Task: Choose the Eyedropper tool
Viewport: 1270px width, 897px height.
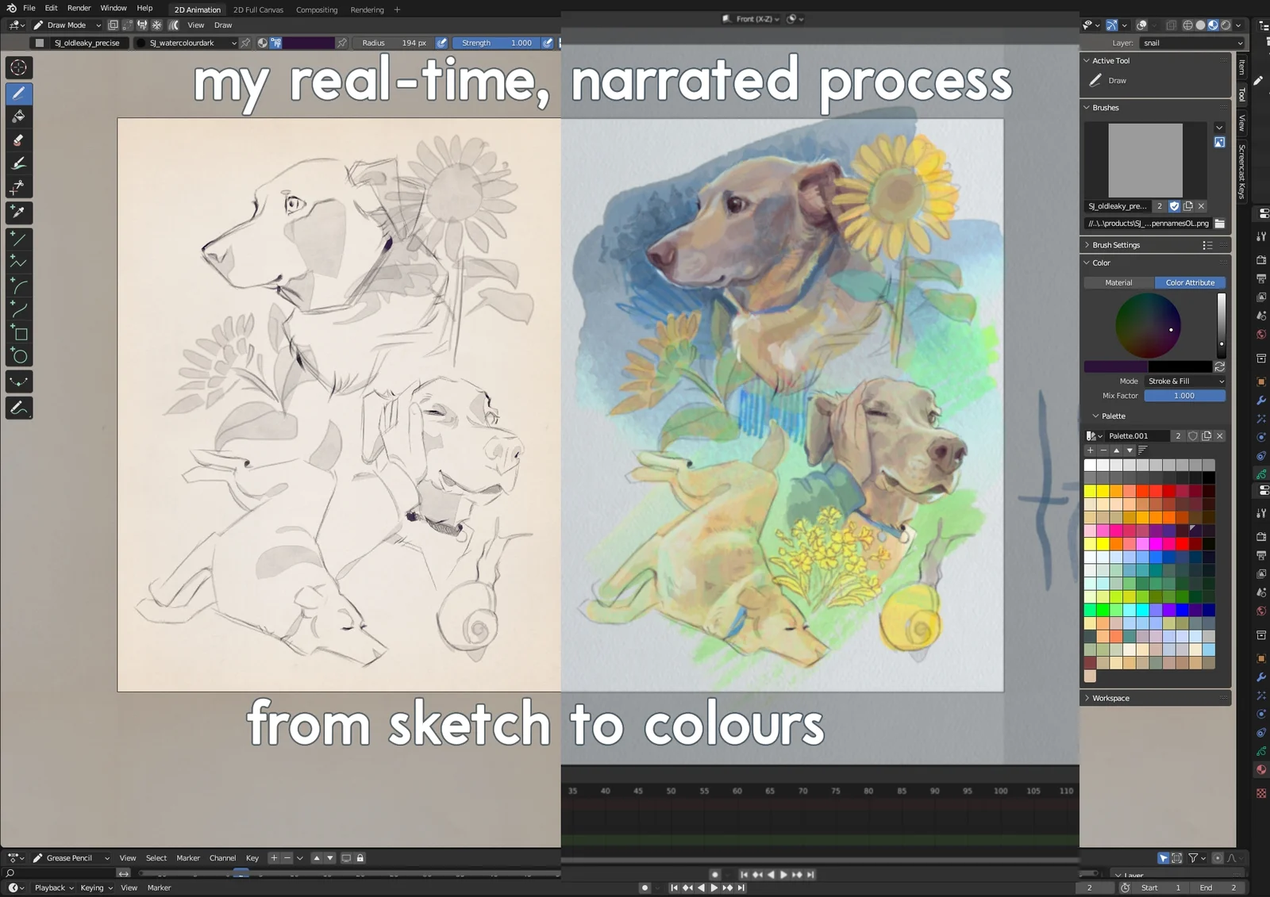Action: coord(18,212)
